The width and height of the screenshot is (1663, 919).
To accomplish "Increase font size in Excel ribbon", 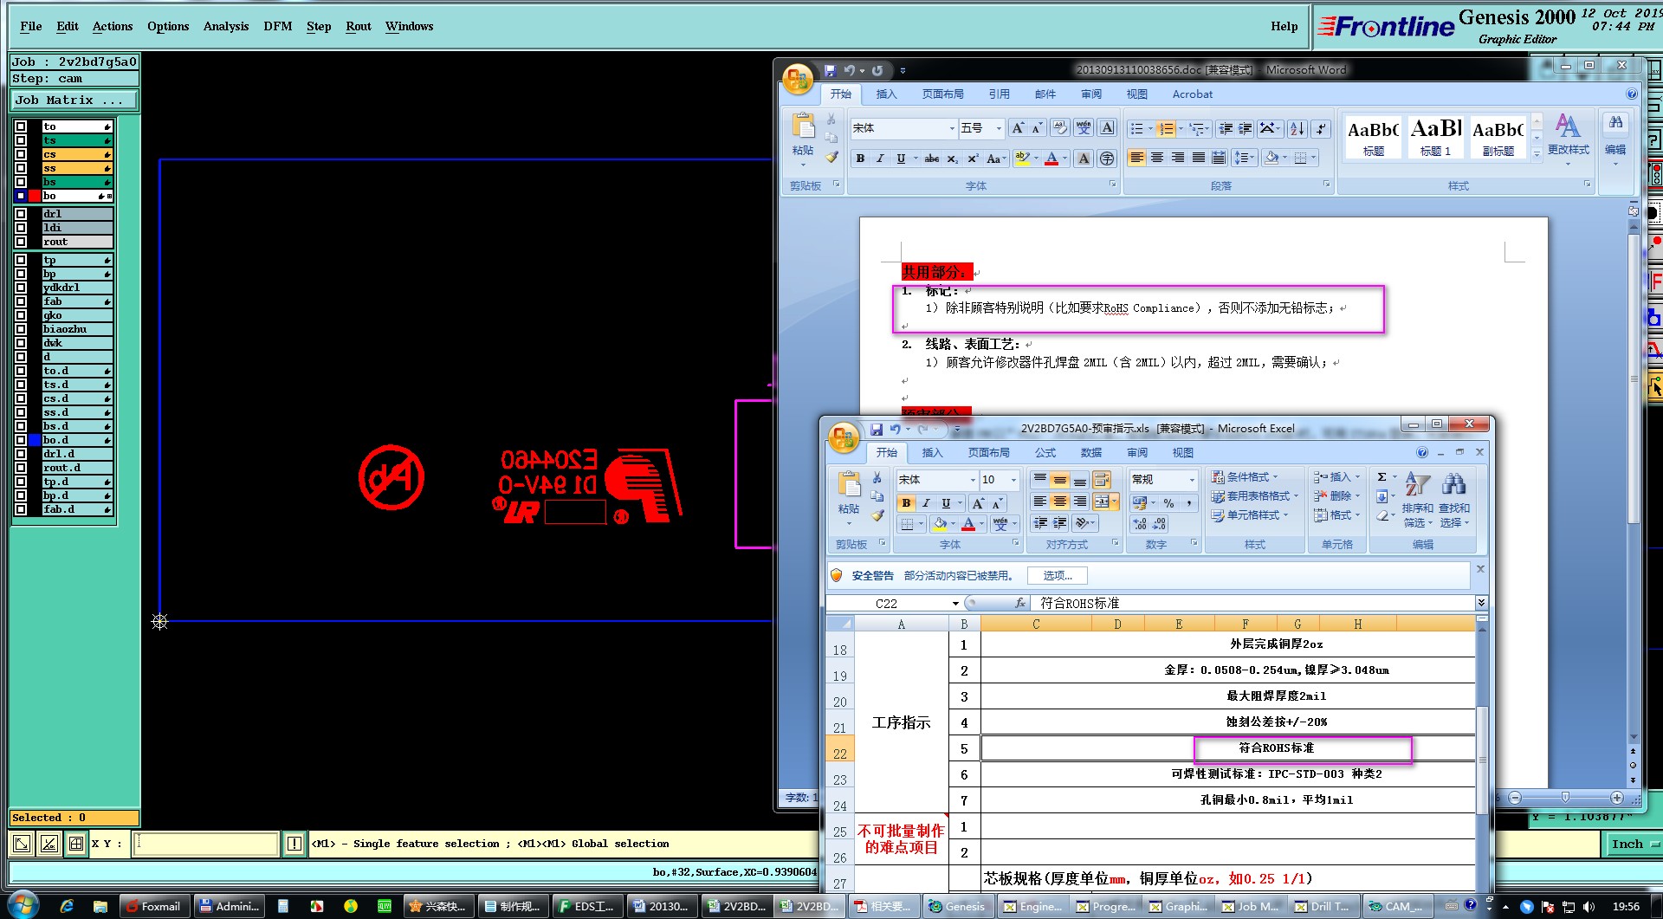I will pyautogui.click(x=978, y=503).
